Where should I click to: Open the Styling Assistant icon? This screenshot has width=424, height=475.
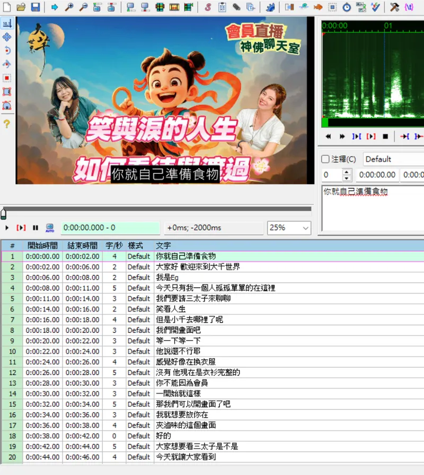point(304,7)
